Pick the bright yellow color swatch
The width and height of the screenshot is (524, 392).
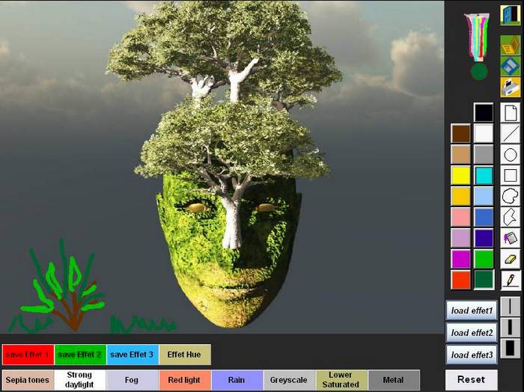click(461, 175)
